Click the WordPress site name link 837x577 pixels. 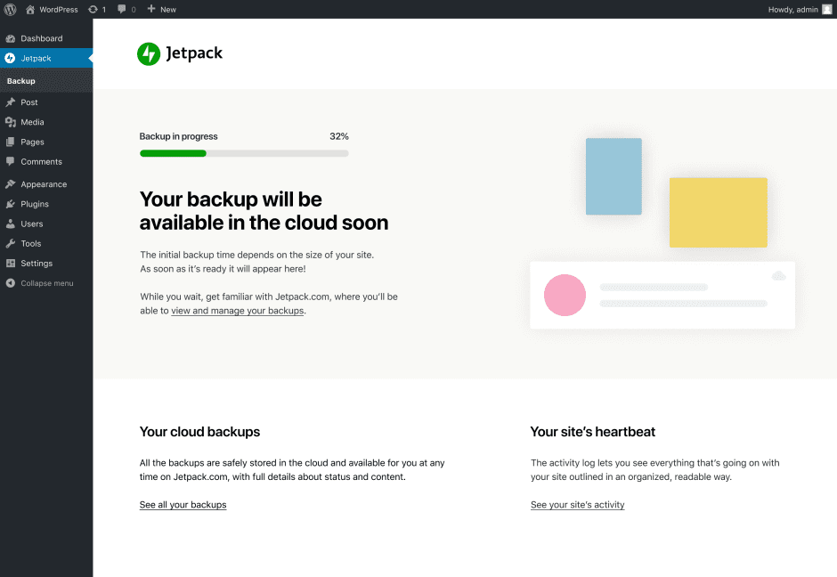click(59, 10)
